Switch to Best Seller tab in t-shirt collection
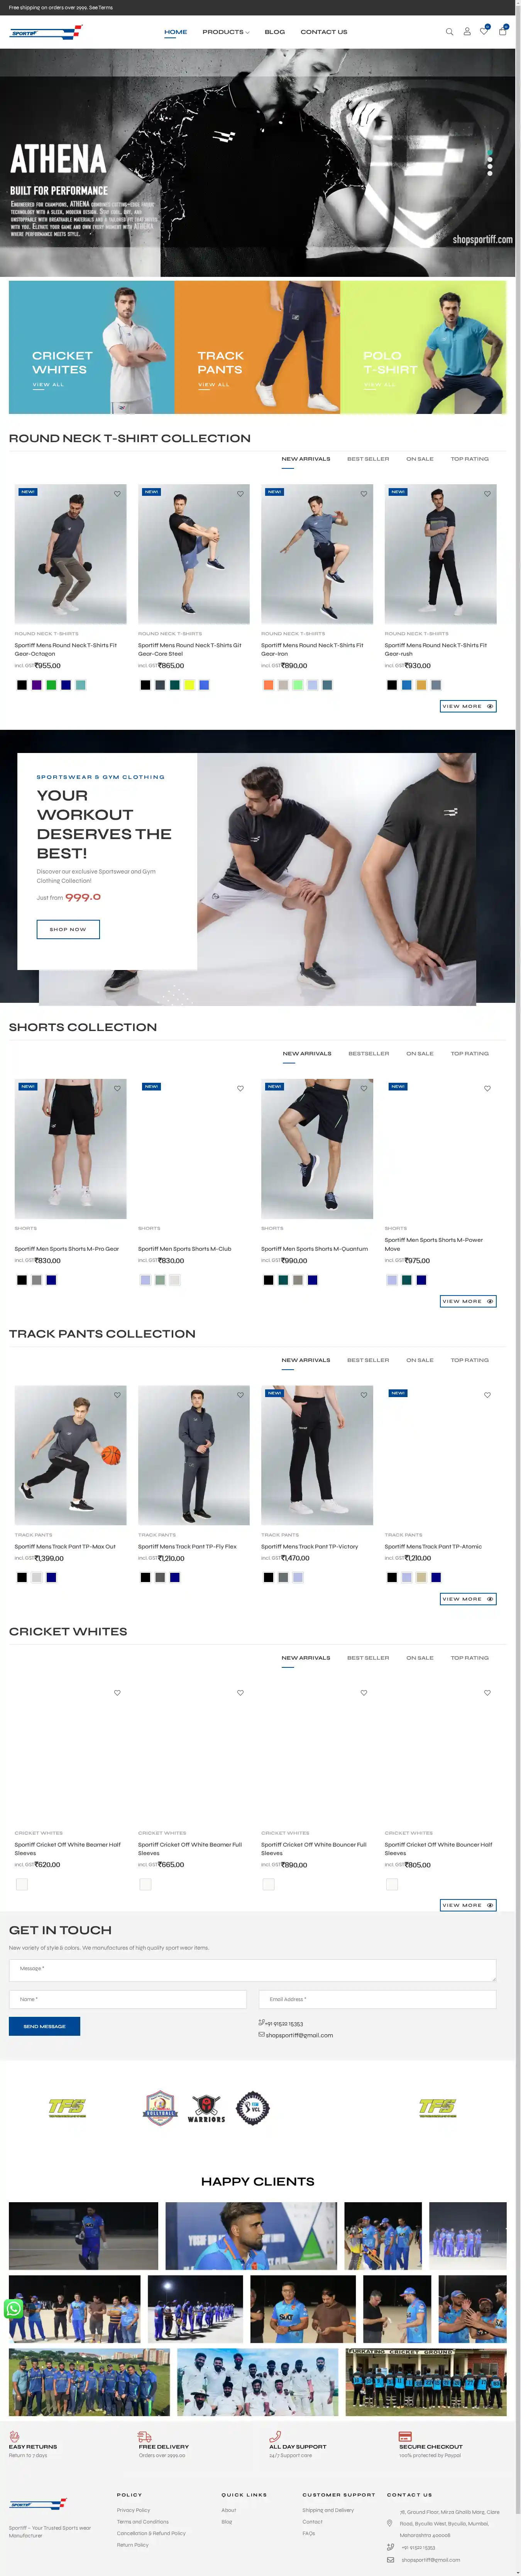 [368, 459]
